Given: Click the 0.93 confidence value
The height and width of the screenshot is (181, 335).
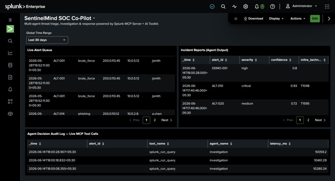Looking at the screenshot, I should click(x=294, y=86).
